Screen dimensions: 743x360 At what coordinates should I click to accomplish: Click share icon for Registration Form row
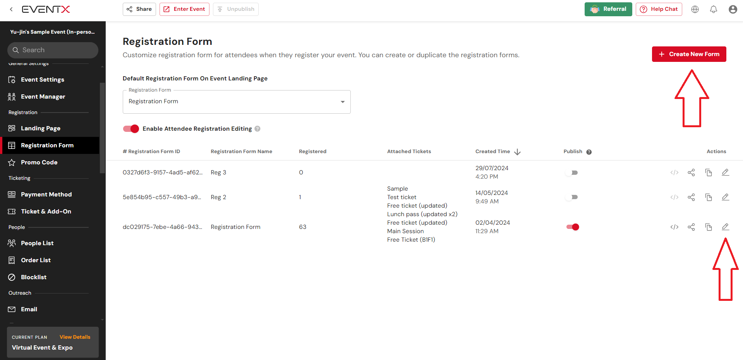tap(692, 227)
